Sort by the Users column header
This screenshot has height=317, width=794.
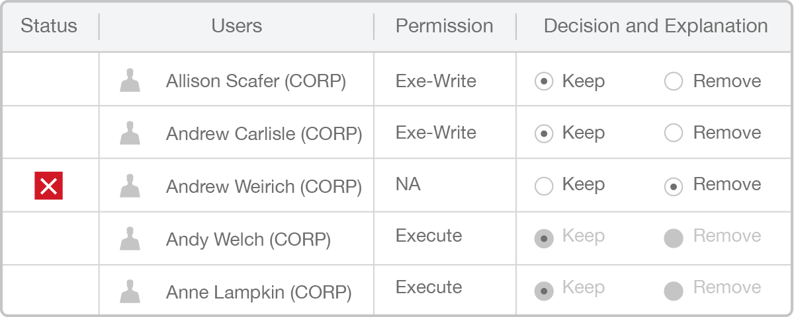[237, 26]
